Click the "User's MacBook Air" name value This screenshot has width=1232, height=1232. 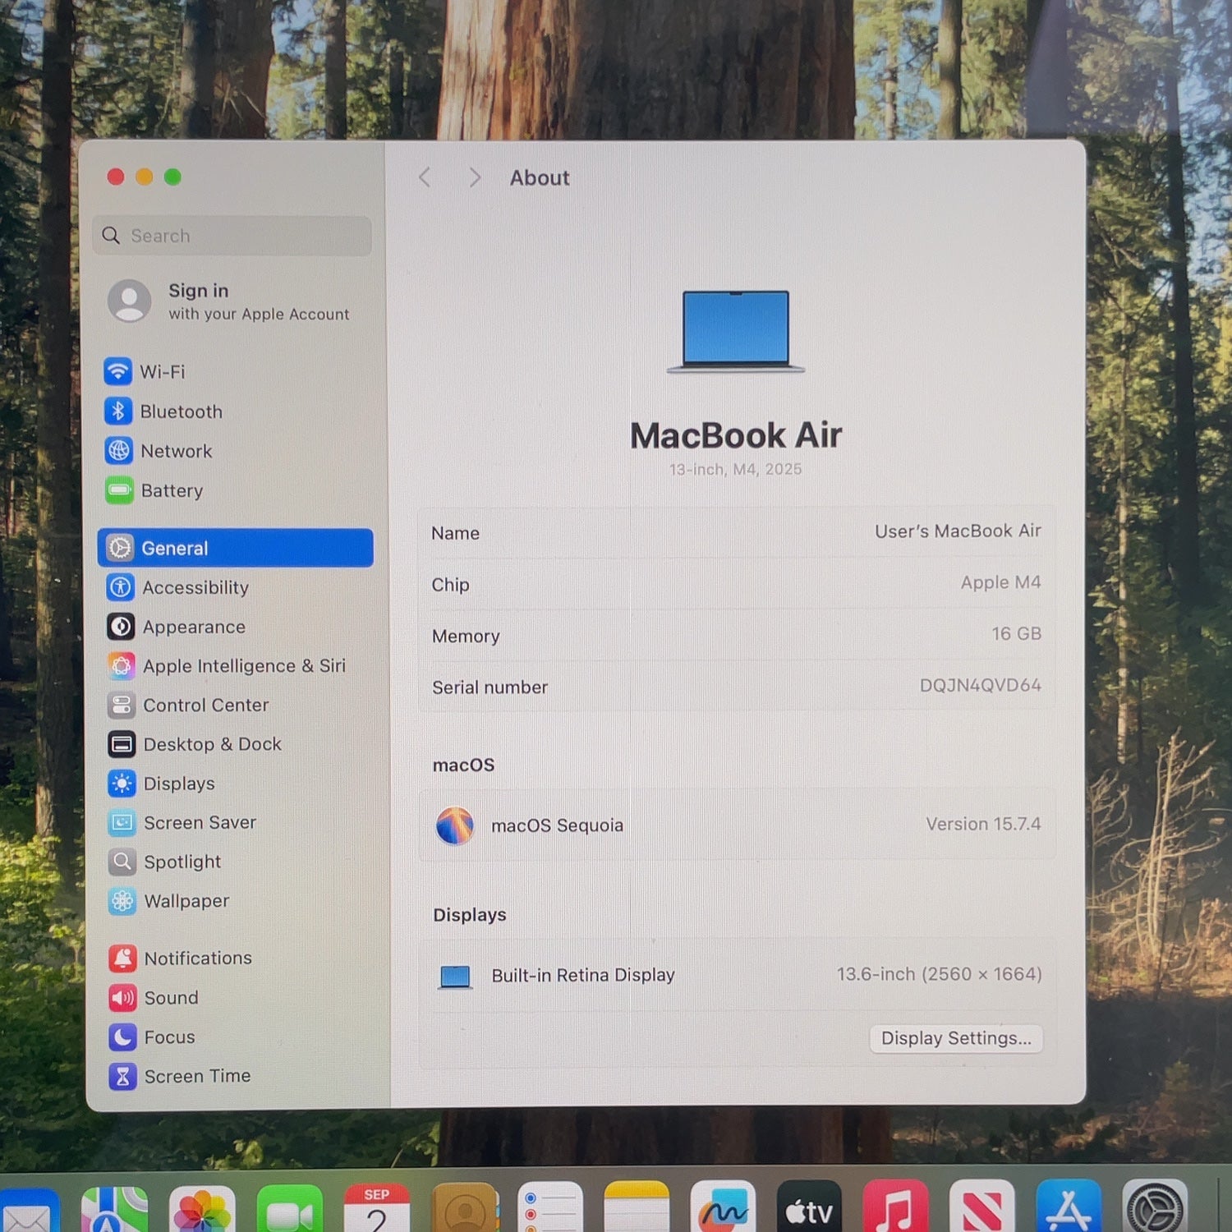pos(958,531)
